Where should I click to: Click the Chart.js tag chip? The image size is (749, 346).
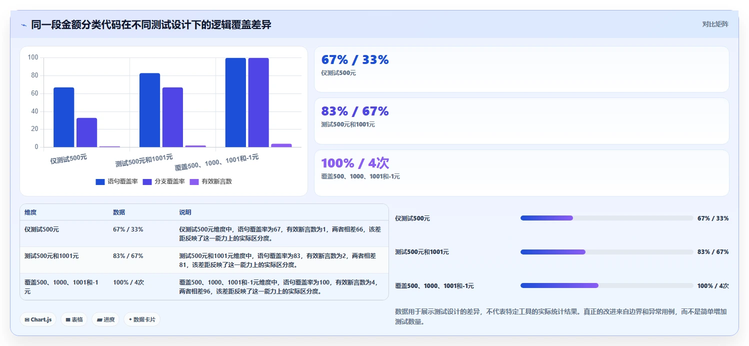(x=38, y=319)
